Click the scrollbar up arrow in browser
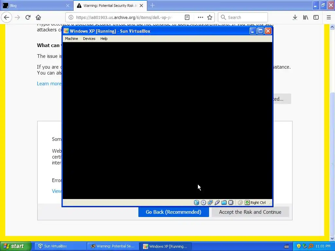This screenshot has width=335, height=251. click(332, 27)
